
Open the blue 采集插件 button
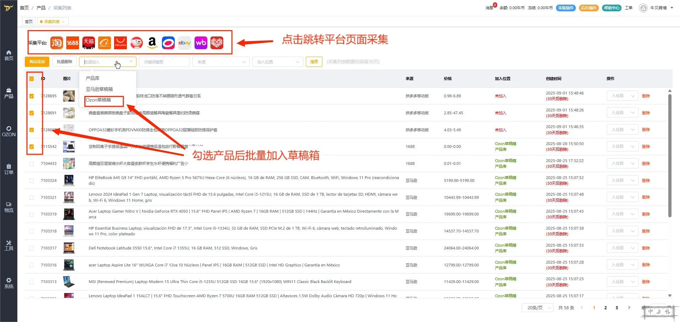pyautogui.click(x=566, y=8)
